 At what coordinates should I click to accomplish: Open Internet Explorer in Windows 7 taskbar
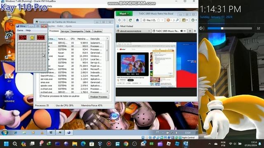coord(16,133)
